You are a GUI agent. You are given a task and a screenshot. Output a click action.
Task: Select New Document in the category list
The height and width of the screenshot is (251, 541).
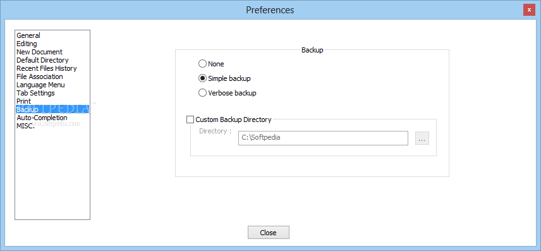click(52, 52)
